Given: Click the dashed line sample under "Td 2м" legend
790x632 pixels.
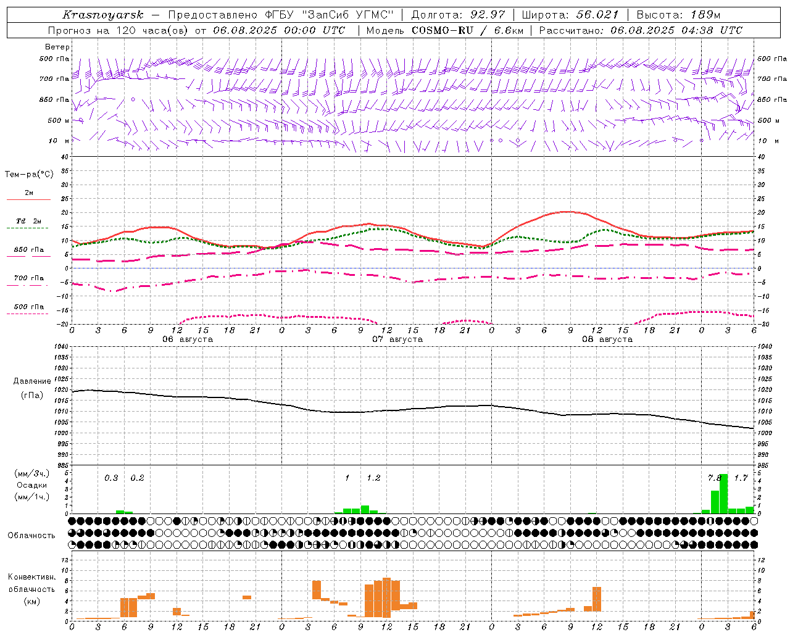Looking at the screenshot, I should point(28,228).
